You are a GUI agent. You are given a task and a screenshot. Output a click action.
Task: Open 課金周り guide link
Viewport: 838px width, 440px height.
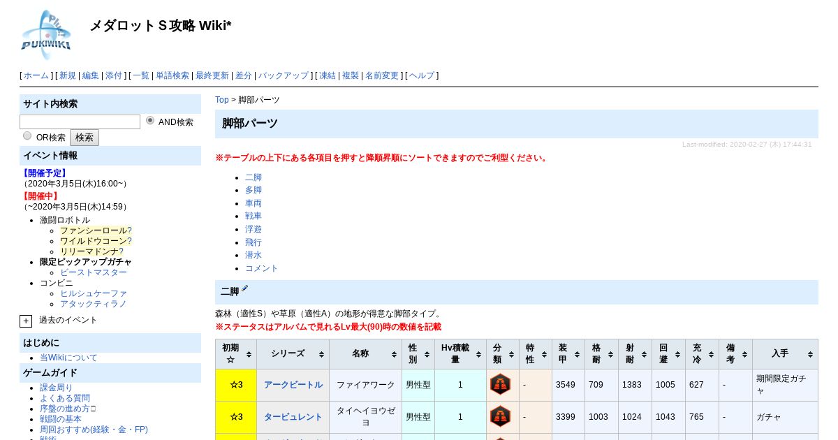tap(56, 388)
